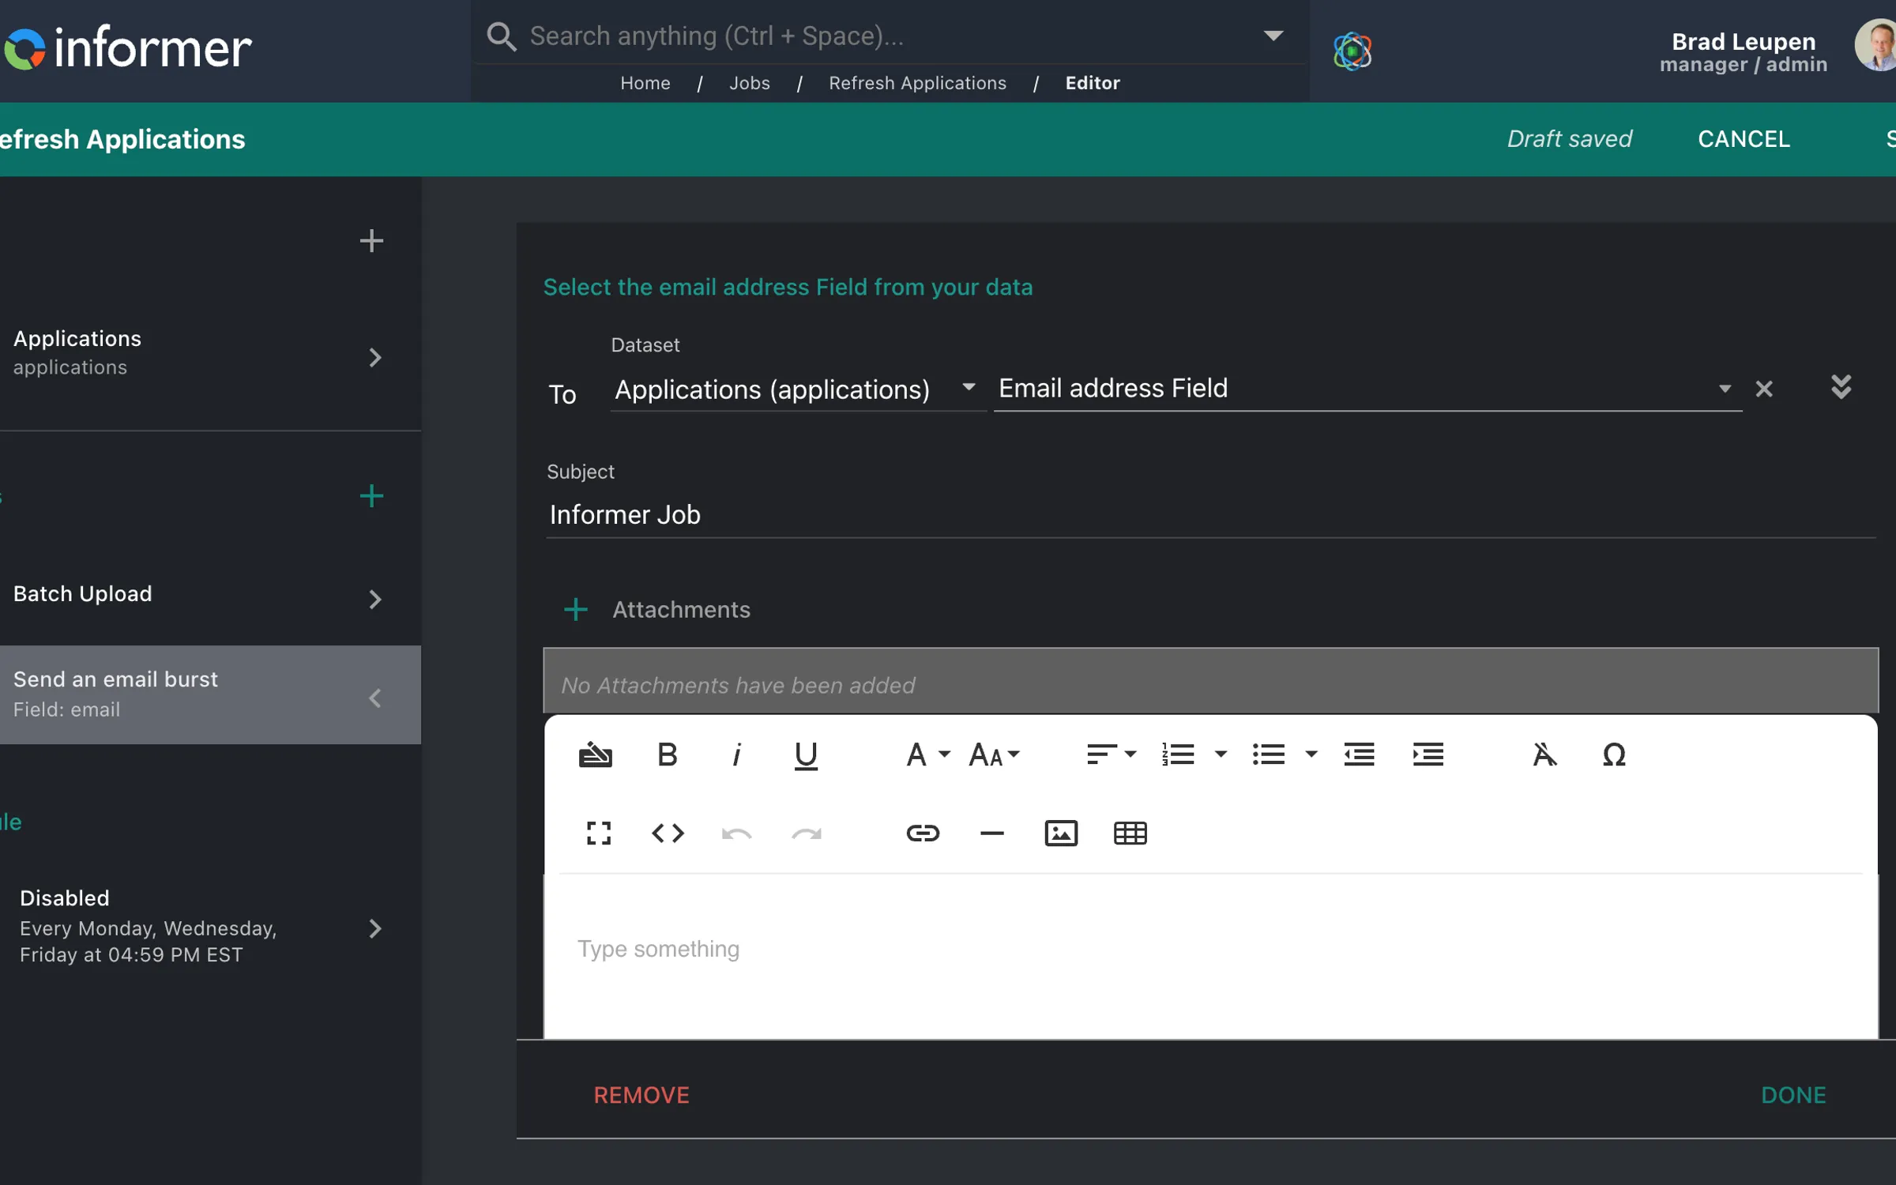1896x1185 pixels.
Task: Toggle the code view in the editor
Action: pyautogui.click(x=668, y=833)
